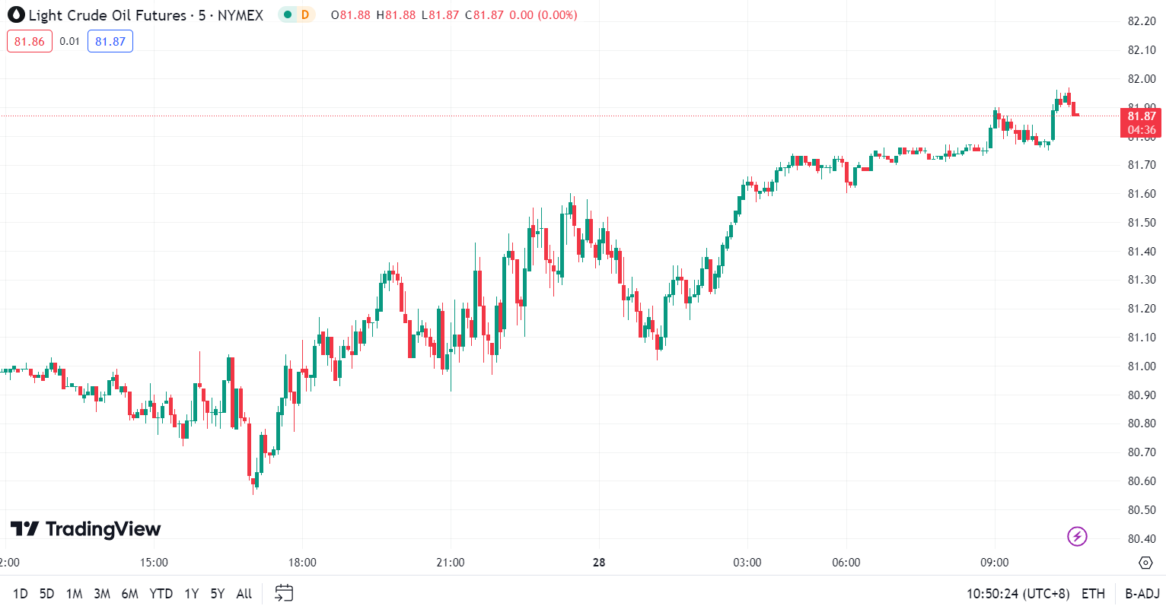Select the 5D time range
Image resolution: width=1166 pixels, height=609 pixels.
coord(46,594)
